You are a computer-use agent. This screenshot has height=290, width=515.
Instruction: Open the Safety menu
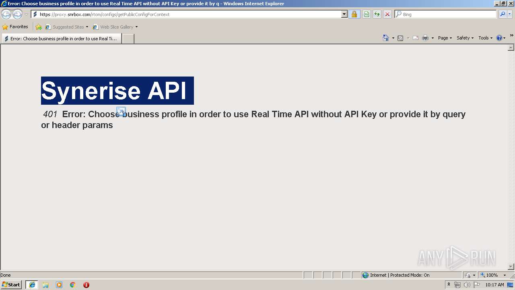click(465, 38)
